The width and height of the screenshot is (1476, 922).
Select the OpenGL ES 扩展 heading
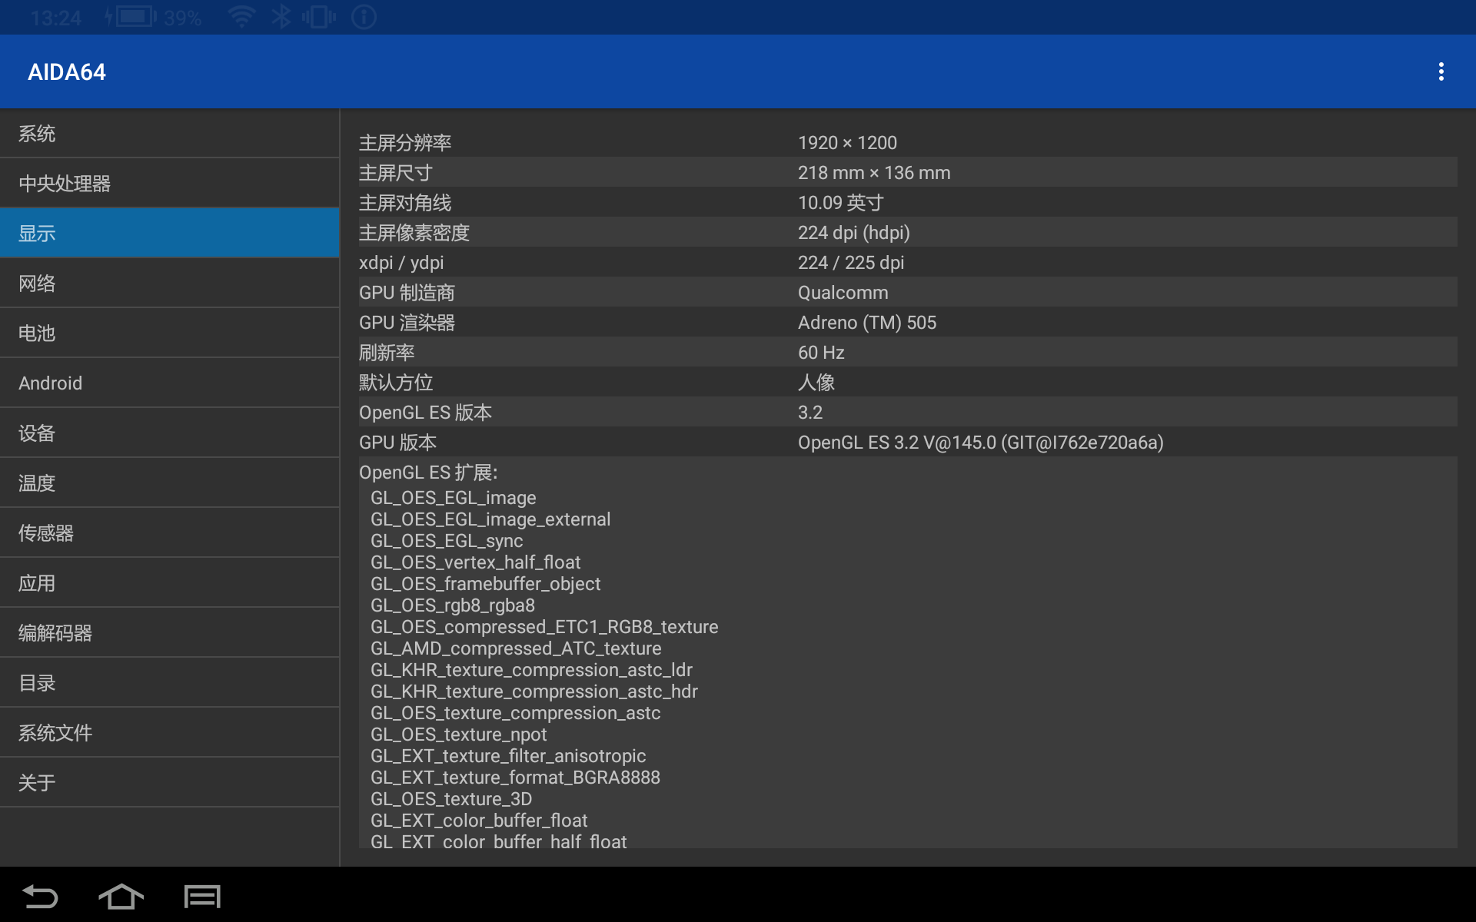(428, 473)
